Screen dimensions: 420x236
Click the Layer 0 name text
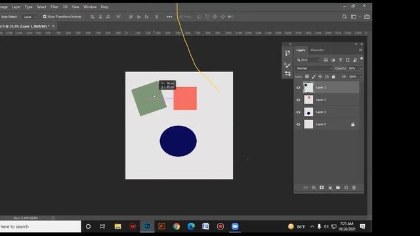(321, 125)
